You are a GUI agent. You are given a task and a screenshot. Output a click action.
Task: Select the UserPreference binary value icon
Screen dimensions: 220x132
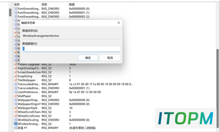(x=15, y=92)
